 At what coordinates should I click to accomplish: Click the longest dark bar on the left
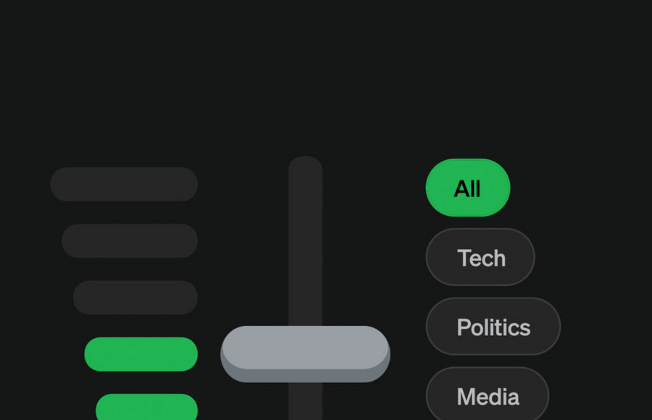tap(124, 184)
